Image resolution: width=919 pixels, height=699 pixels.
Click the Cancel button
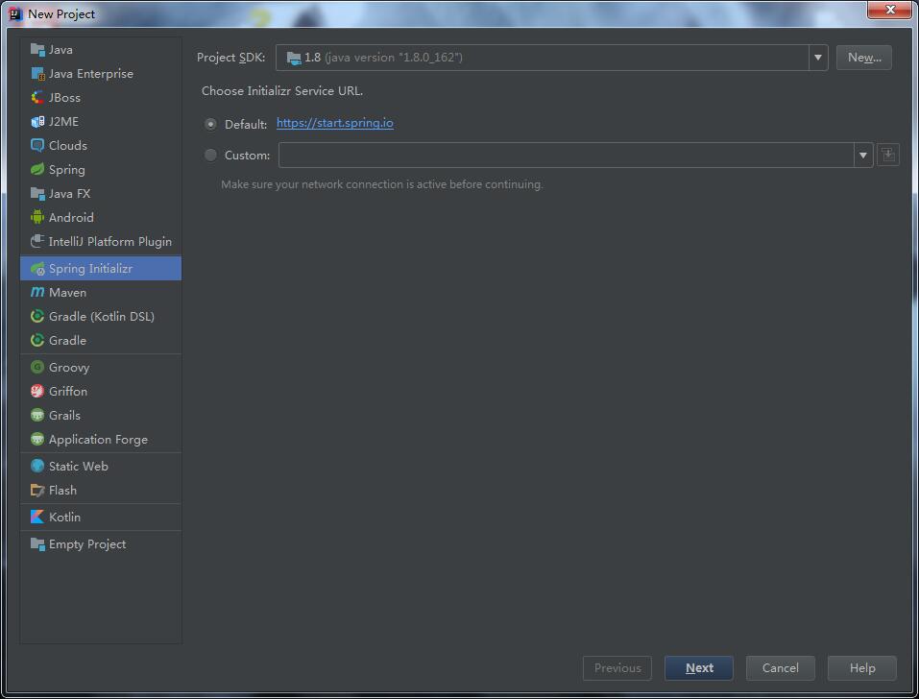(780, 668)
